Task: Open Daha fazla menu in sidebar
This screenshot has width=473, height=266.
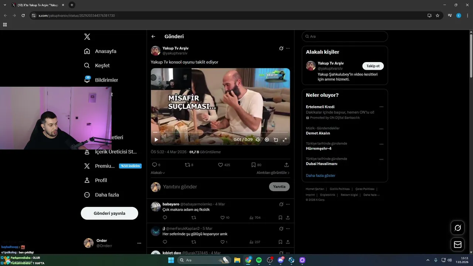Action: point(101,195)
